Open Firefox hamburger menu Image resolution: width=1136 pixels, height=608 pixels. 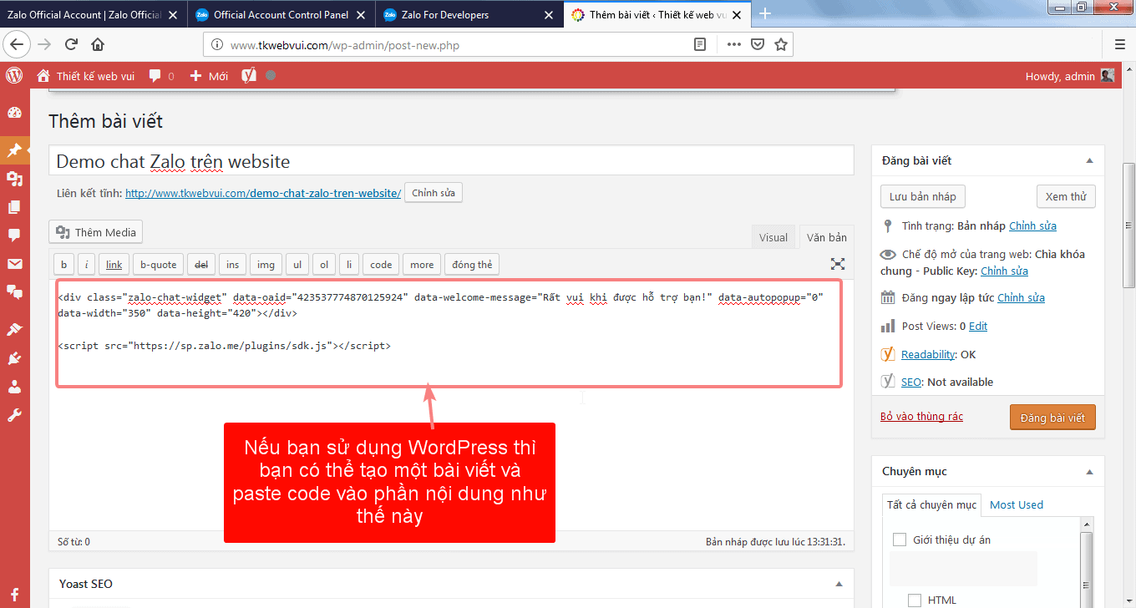point(1120,44)
